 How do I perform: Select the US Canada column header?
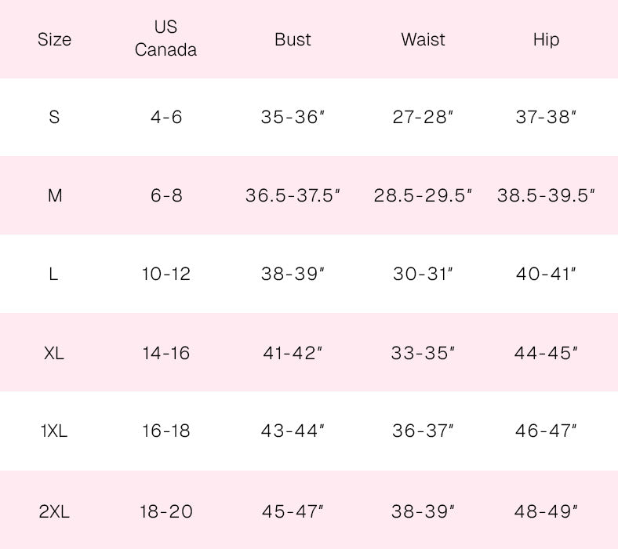(x=165, y=38)
